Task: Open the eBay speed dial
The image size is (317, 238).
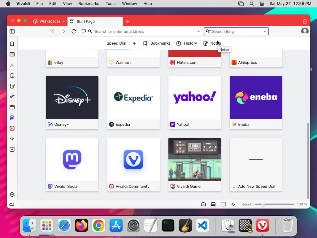Action: click(x=72, y=59)
